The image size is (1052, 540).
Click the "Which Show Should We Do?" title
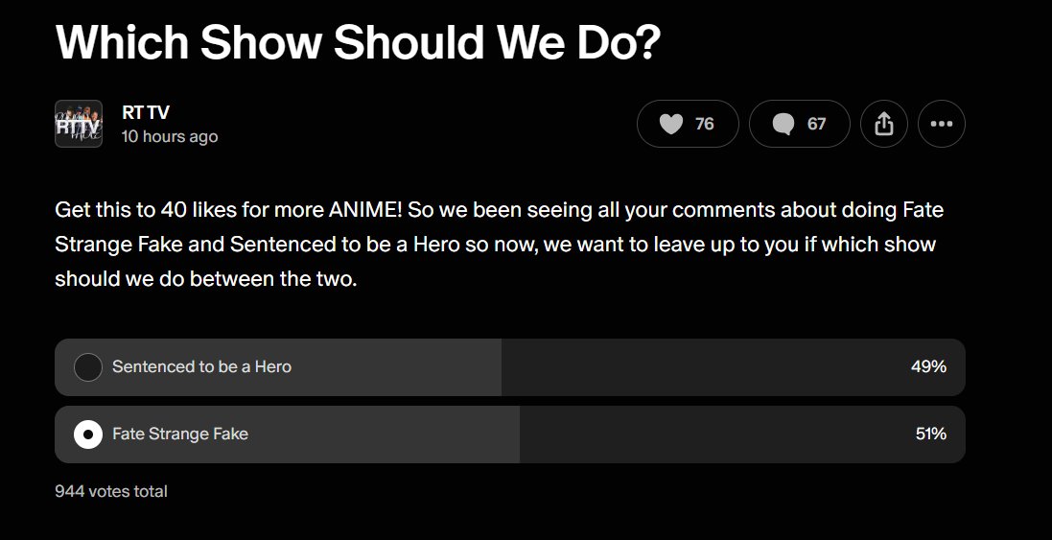click(359, 42)
